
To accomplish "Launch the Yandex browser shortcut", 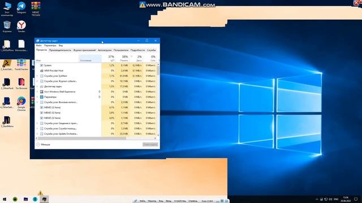I will (21, 27).
